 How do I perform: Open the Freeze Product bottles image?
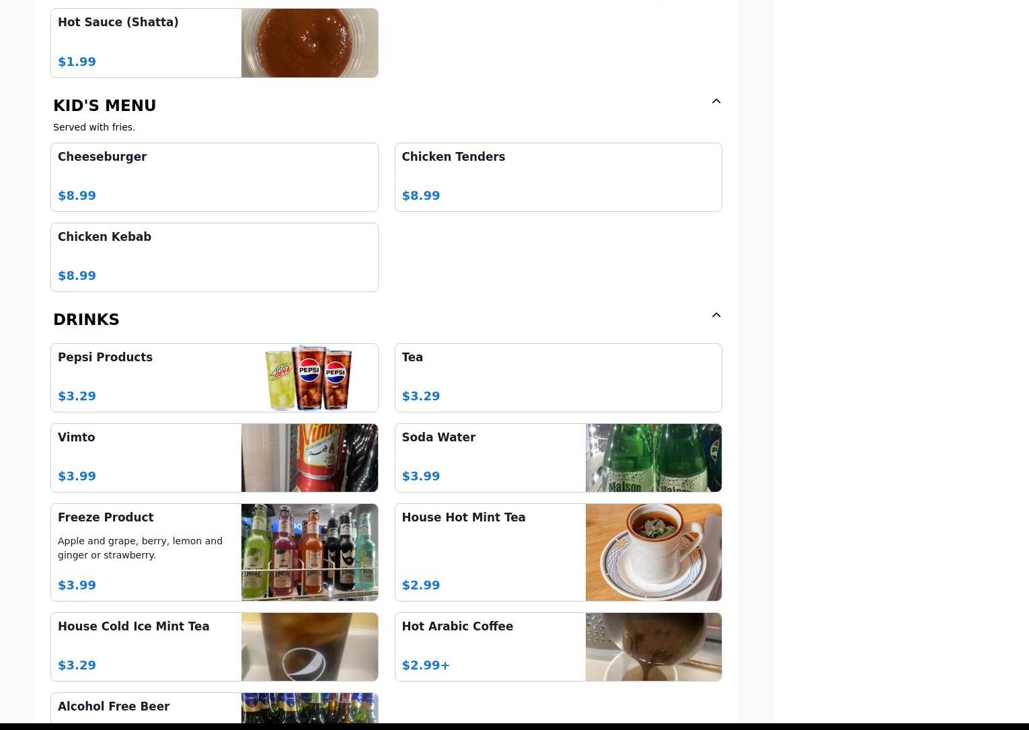(309, 552)
